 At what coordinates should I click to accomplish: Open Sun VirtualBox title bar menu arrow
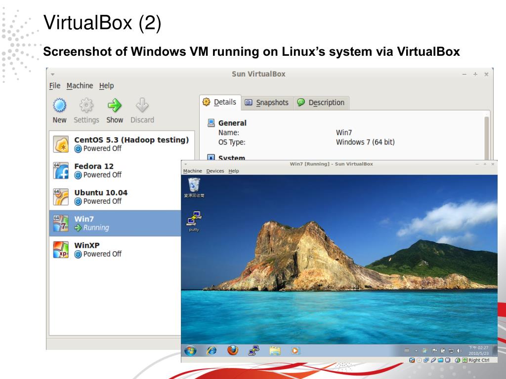click(x=52, y=75)
